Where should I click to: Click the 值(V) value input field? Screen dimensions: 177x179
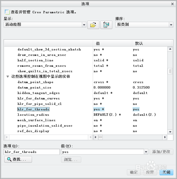tap(102, 152)
